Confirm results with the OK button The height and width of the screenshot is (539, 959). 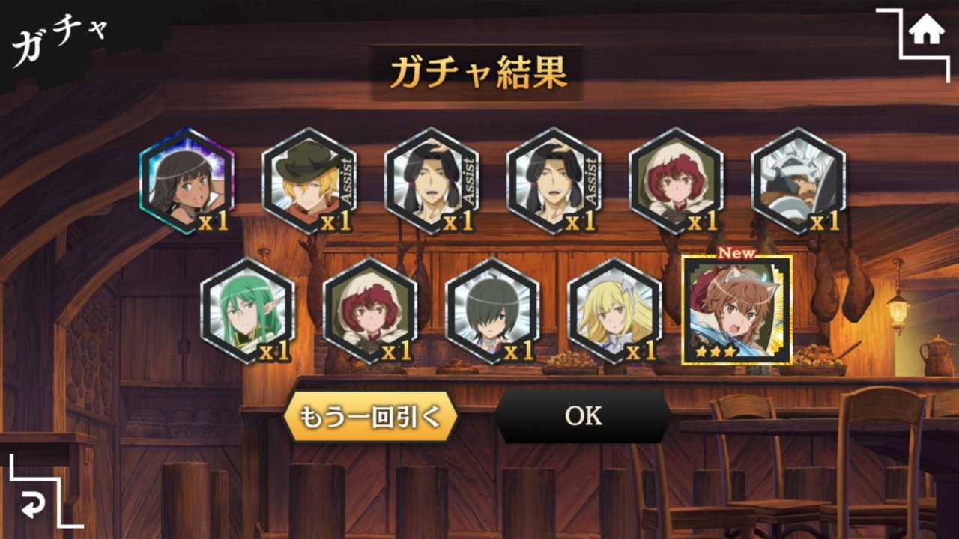point(583,416)
